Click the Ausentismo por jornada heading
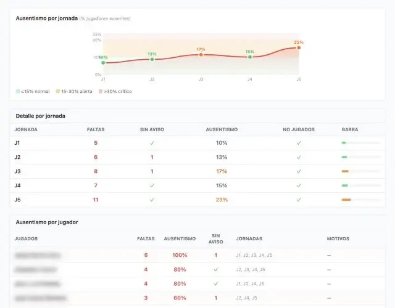This screenshot has height=308, width=395. pyautogui.click(x=47, y=18)
